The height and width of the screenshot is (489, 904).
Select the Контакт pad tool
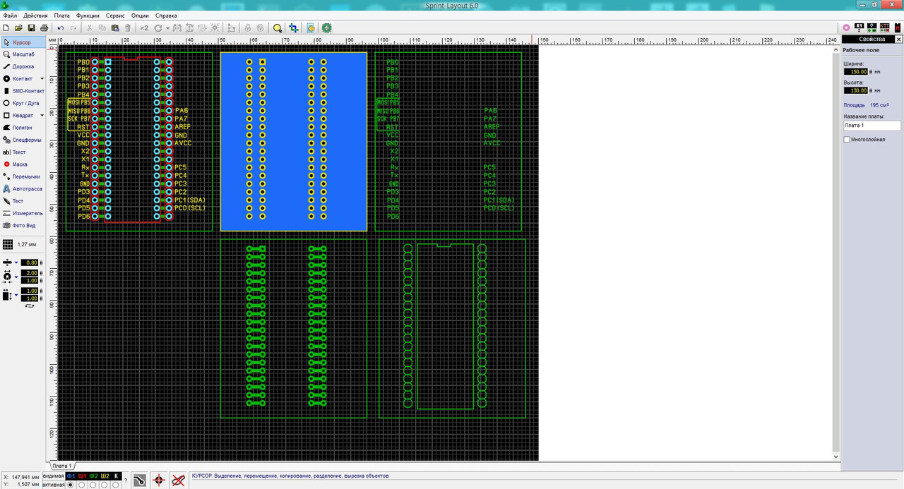coord(19,78)
